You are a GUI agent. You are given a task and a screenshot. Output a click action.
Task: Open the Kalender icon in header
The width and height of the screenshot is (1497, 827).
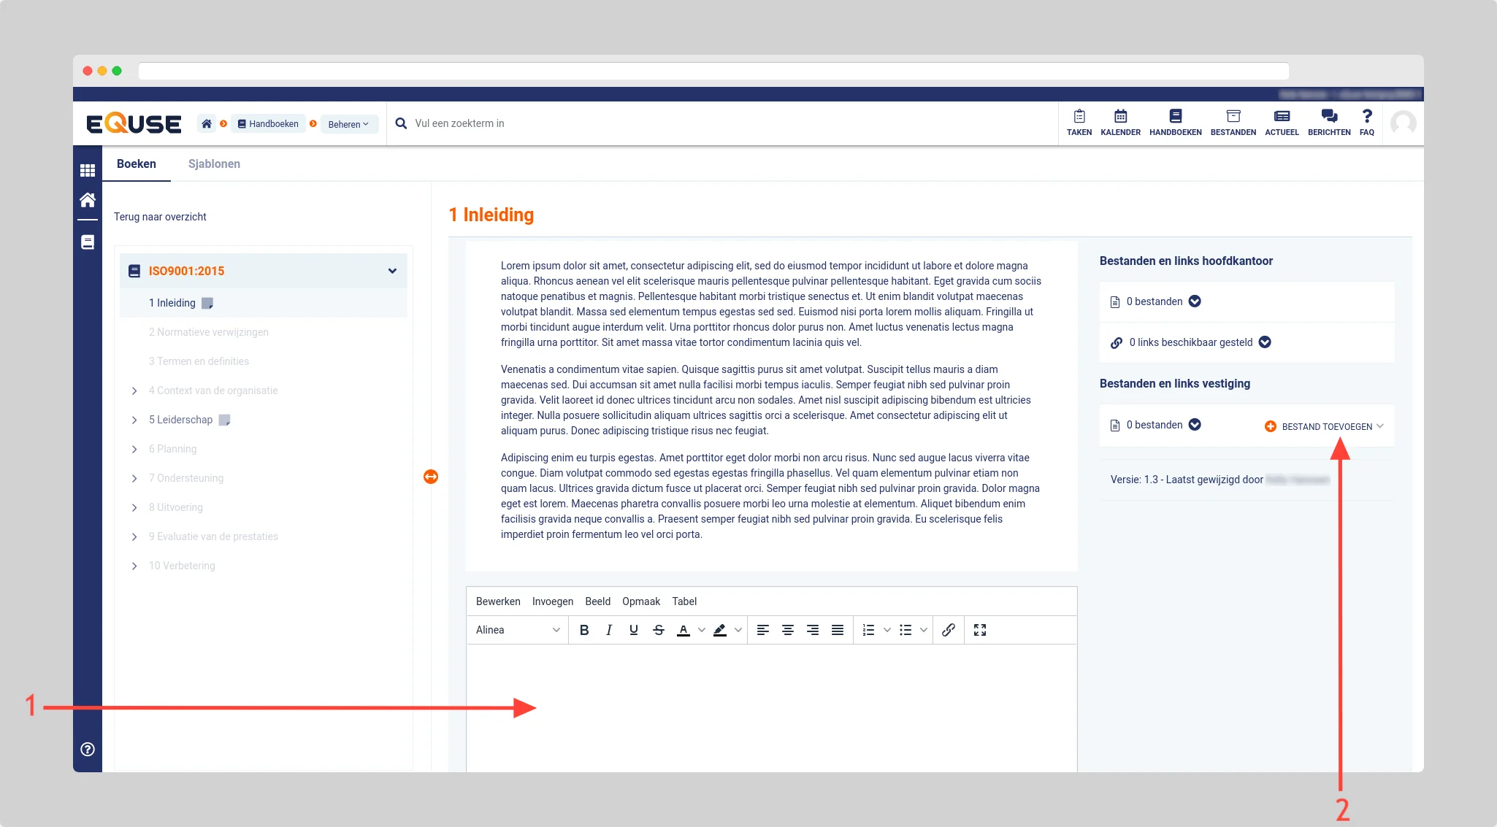[1120, 117]
